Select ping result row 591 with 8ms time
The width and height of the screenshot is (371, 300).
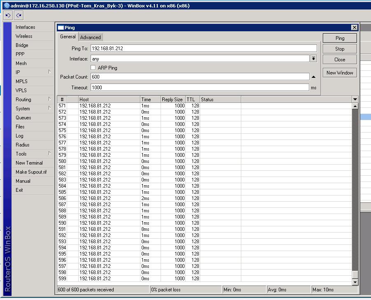coord(205,229)
